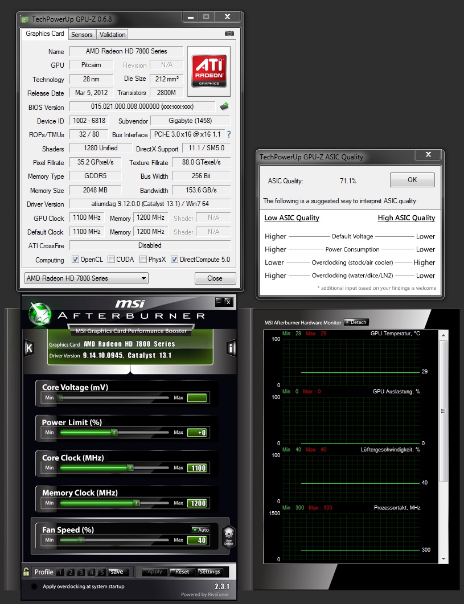Viewport: 464px width, 604px height.
Task: Toggle the DirectCompute 5.0 checkbox
Action: [174, 259]
